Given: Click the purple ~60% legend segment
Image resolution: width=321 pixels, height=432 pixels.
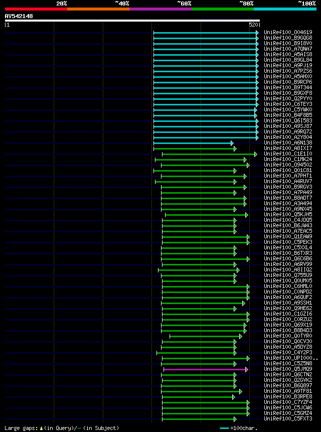Looking at the screenshot, I should click(160, 9).
